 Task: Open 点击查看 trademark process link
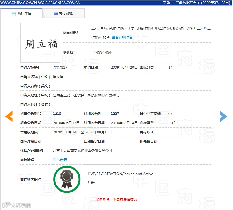(60, 160)
